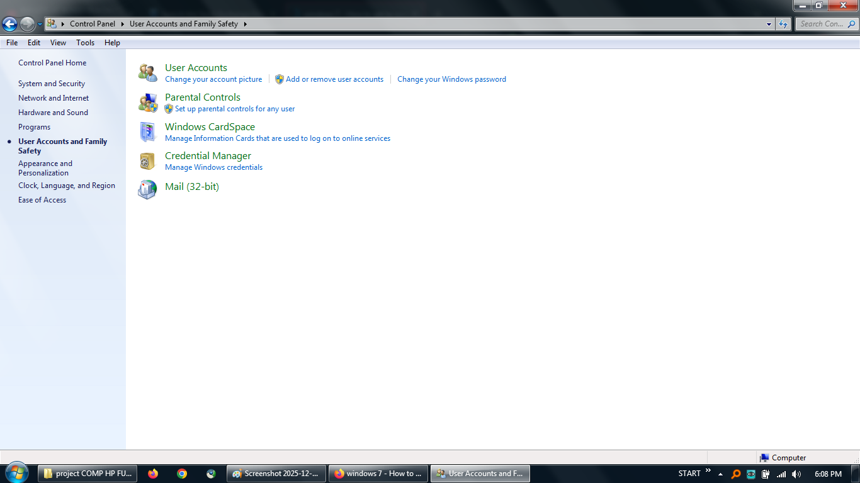This screenshot has height=483, width=860.
Task: Open the 6:08 PM clock
Action: click(x=828, y=474)
